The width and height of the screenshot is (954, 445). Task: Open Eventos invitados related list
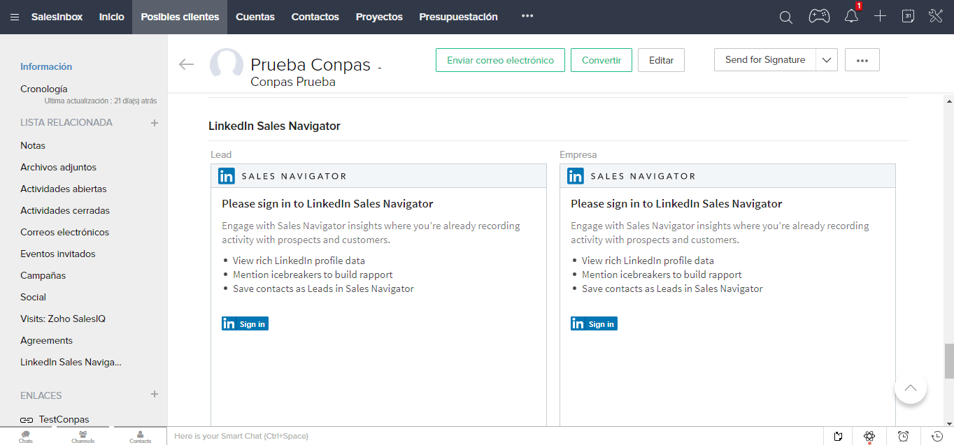pos(58,254)
